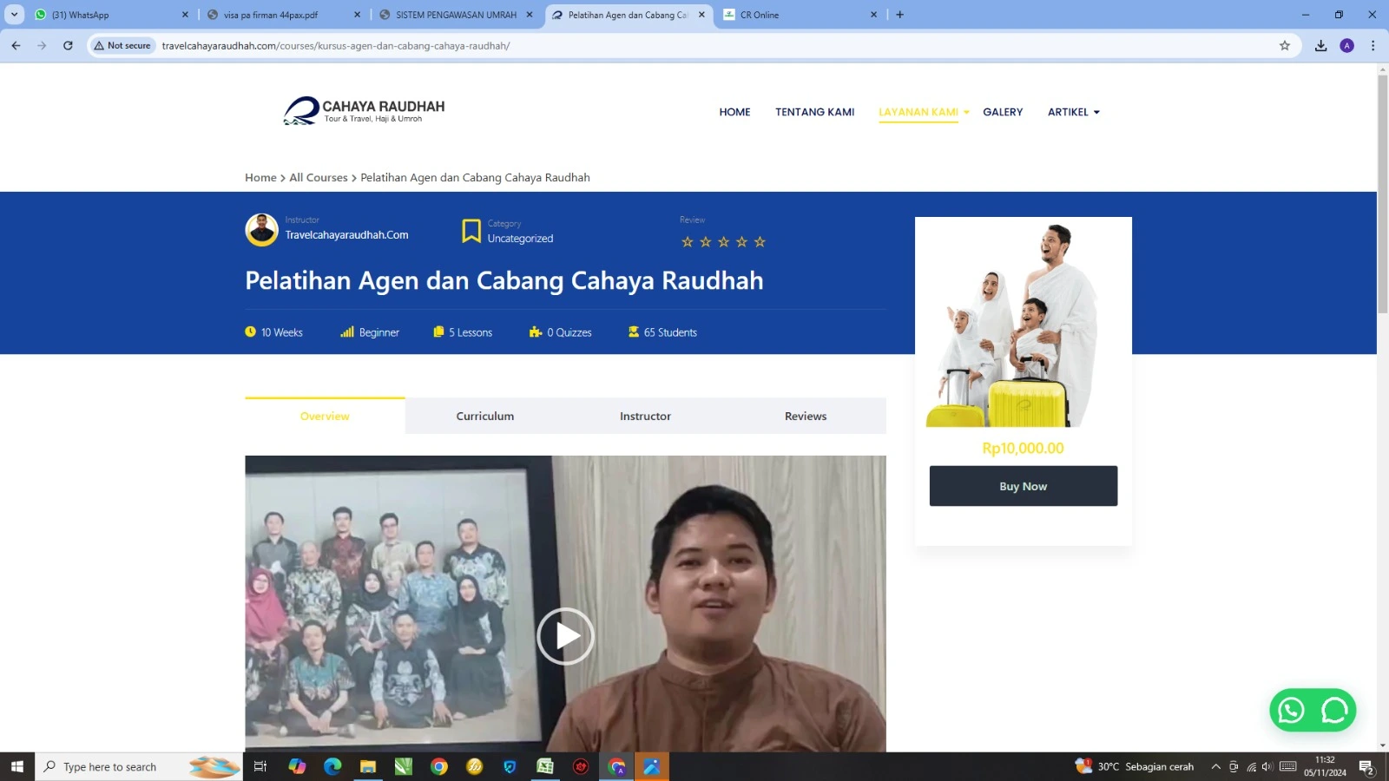Viewport: 1389px width, 781px height.
Task: Click the clock icon beside 10 Weeks
Action: click(251, 331)
